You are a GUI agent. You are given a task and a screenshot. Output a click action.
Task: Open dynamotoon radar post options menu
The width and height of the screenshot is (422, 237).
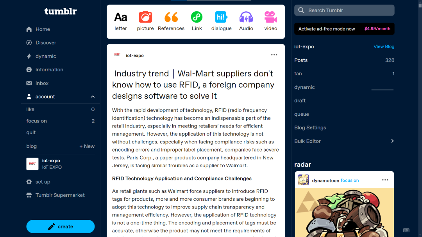click(x=385, y=180)
